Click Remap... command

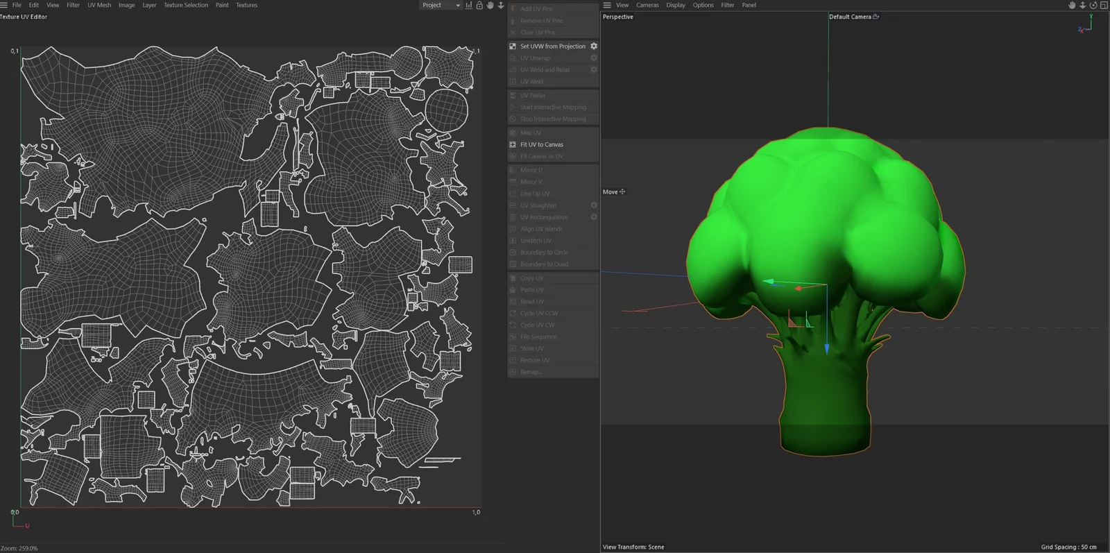point(553,372)
